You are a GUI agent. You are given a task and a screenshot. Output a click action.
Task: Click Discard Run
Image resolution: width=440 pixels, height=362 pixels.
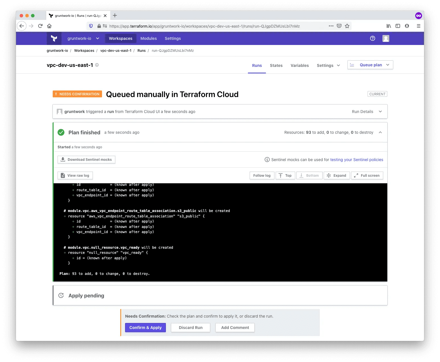coord(191,328)
